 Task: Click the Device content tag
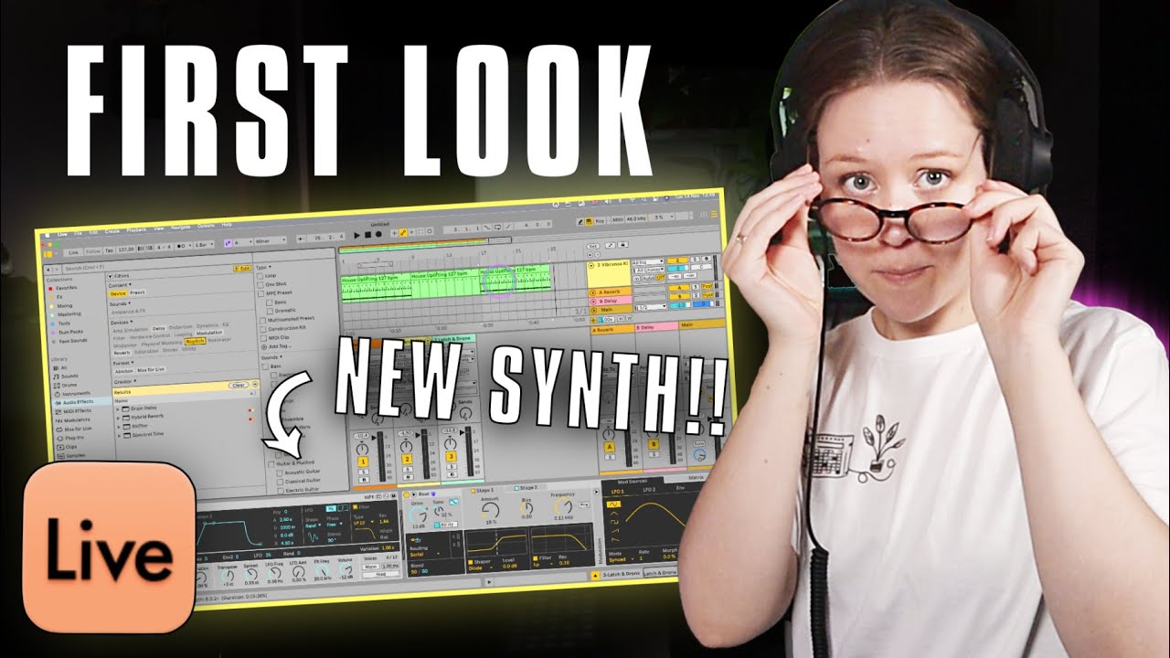[x=118, y=293]
